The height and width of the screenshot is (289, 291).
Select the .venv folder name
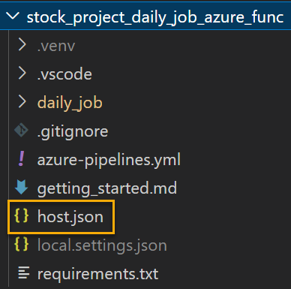click(x=56, y=47)
